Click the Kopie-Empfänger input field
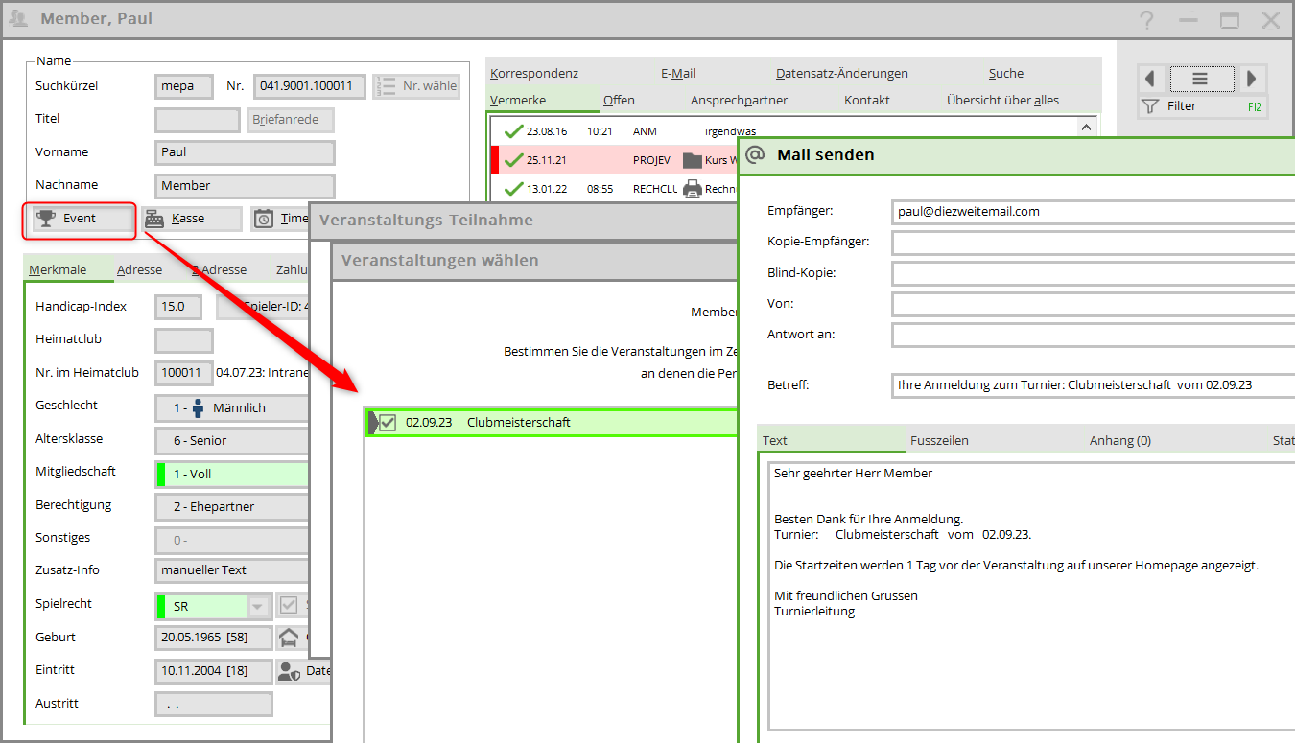Screen dimensions: 1295x743 tap(1092, 242)
